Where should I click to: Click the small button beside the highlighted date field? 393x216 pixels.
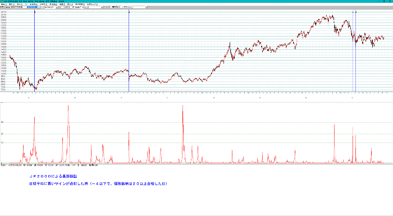coord(39,7)
